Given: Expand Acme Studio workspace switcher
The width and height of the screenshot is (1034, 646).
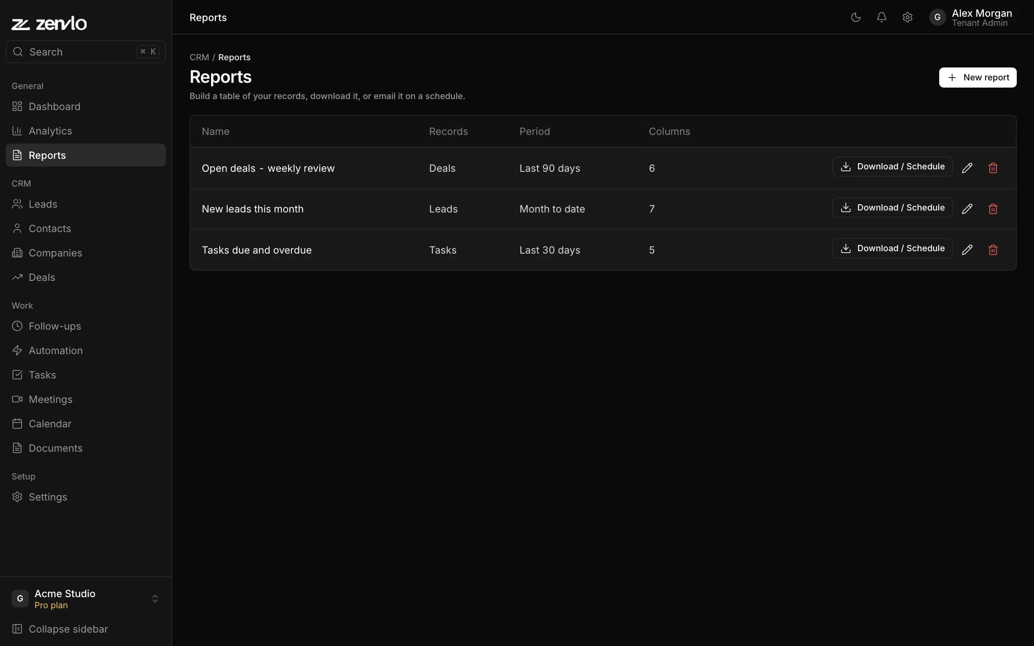Looking at the screenshot, I should coord(86,599).
